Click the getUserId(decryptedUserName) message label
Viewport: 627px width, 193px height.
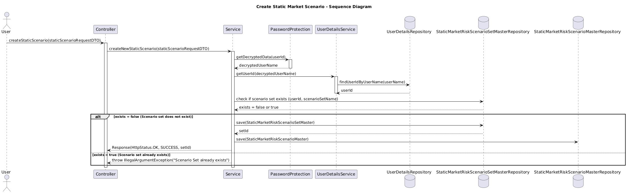(x=266, y=74)
